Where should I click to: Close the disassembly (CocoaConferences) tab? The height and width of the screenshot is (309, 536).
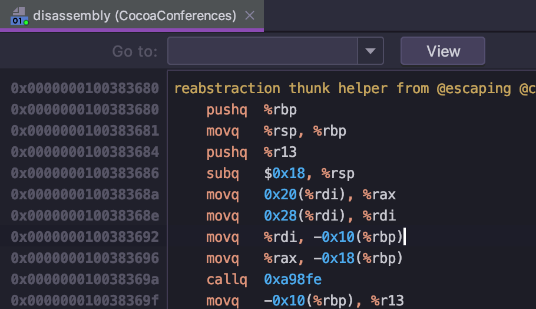(250, 15)
